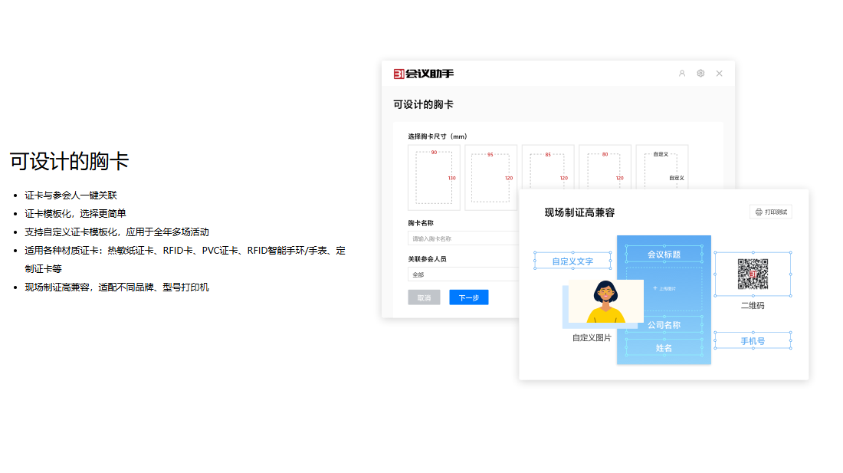Click the custom portrait image of the woman
The image size is (843, 473).
tap(605, 301)
